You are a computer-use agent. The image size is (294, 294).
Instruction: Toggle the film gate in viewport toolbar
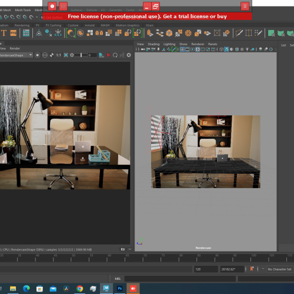[x=187, y=49]
